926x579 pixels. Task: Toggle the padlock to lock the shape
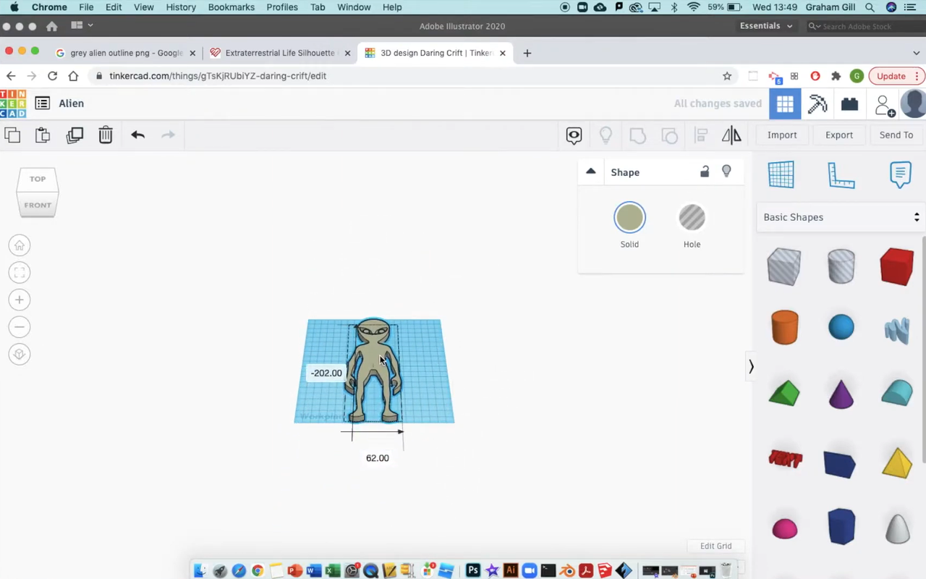coord(705,172)
